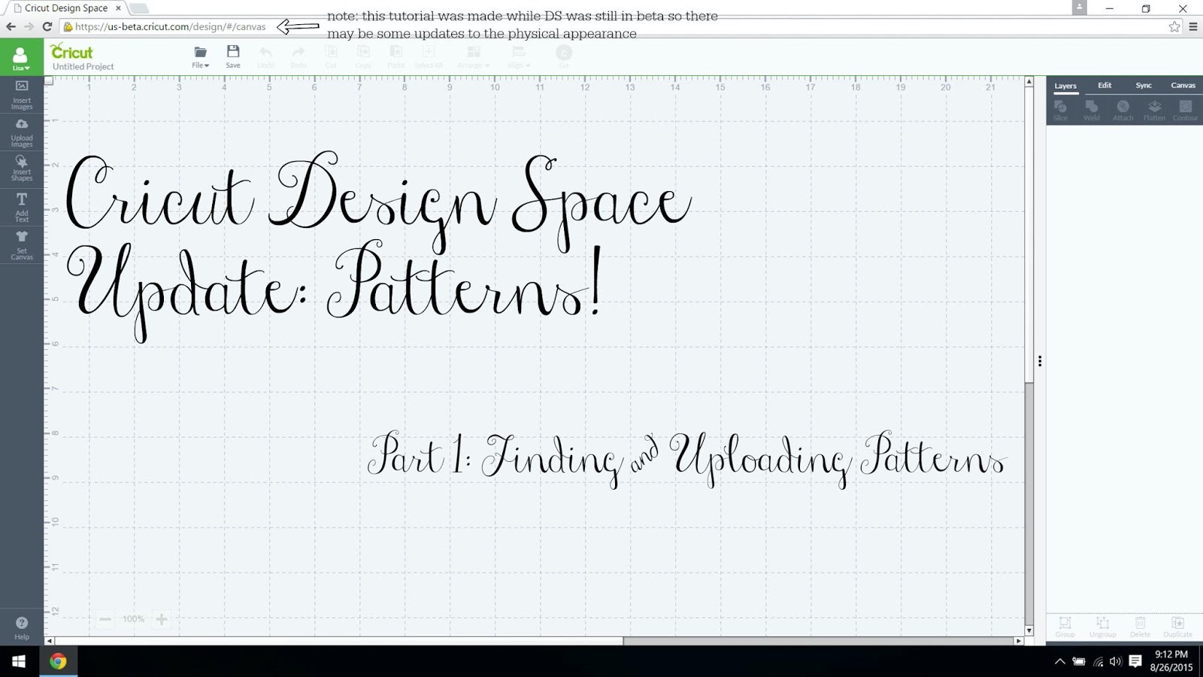Save the current project
The height and width of the screenshot is (677, 1203).
233,57
